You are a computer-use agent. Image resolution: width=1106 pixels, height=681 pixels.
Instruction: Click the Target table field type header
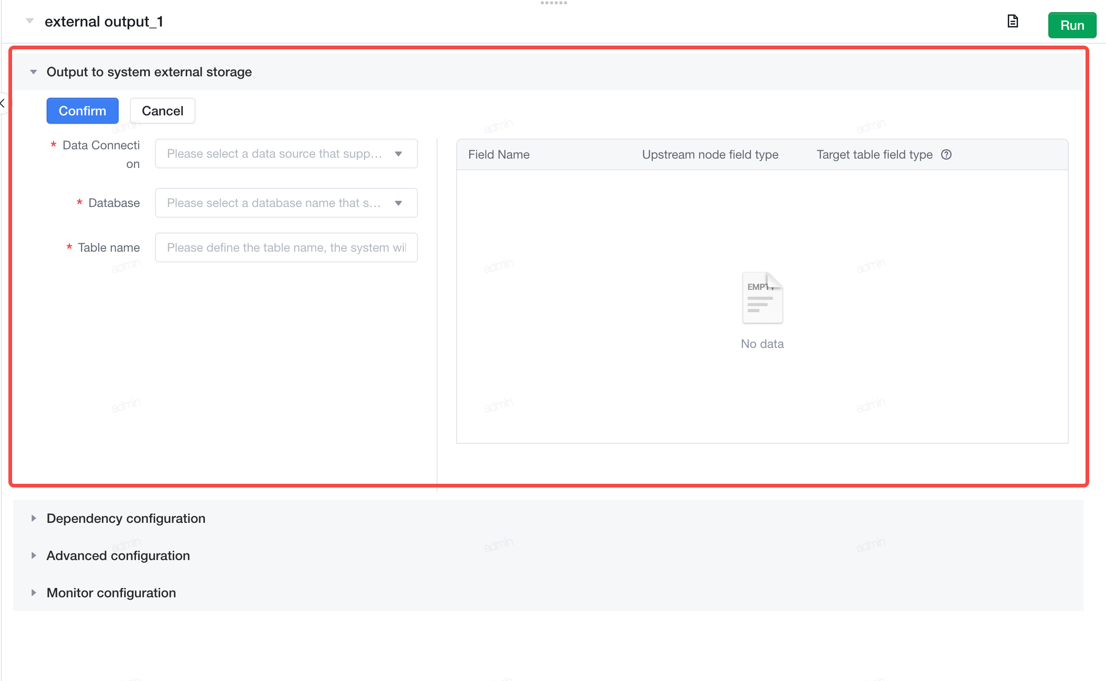[x=875, y=154]
